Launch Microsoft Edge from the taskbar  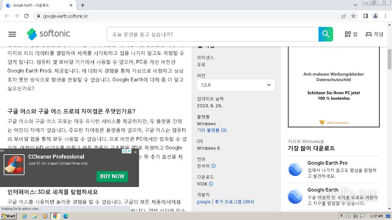tap(66, 216)
